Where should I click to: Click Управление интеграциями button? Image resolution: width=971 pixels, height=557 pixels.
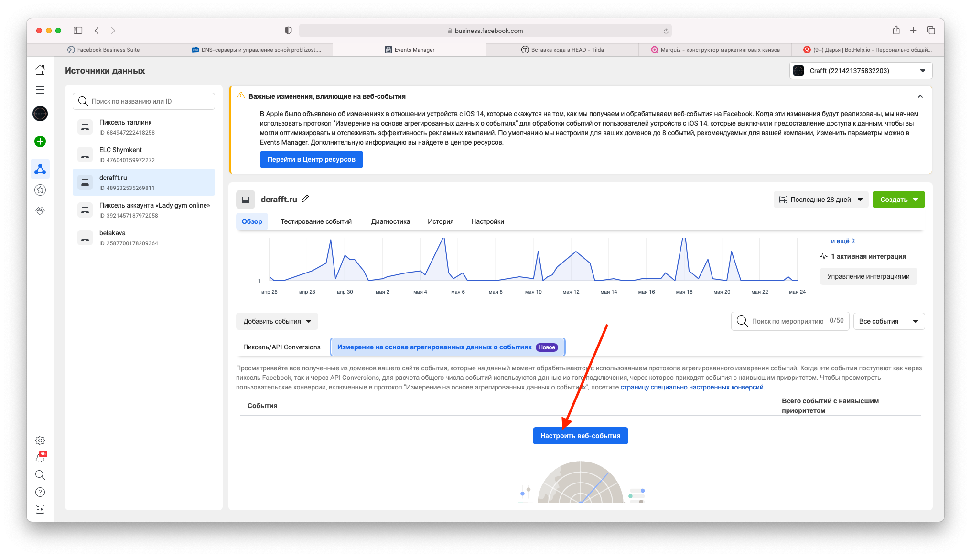[868, 276]
